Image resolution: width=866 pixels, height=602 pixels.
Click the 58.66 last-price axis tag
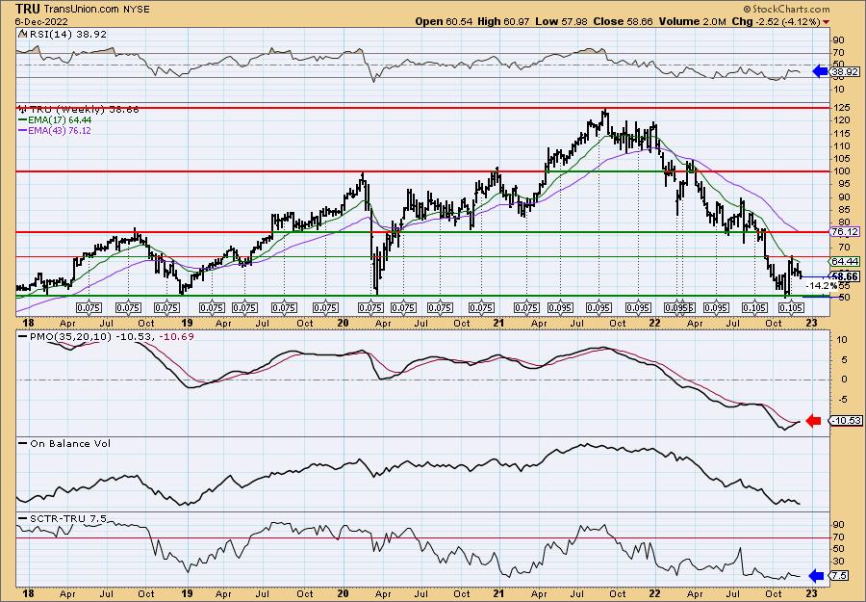pos(845,276)
